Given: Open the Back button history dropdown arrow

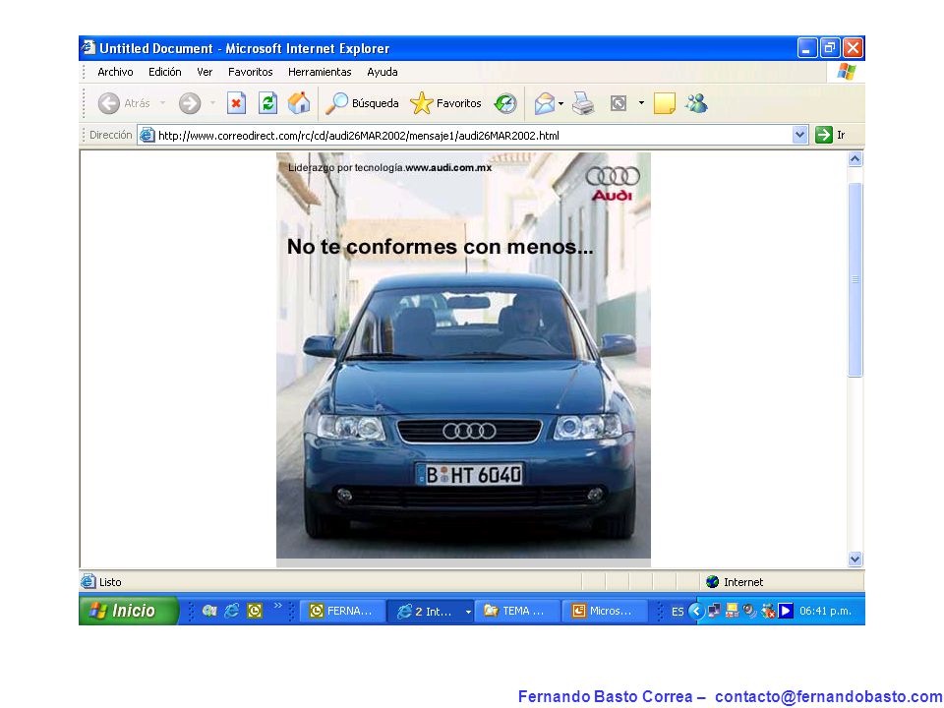Looking at the screenshot, I should click(162, 103).
